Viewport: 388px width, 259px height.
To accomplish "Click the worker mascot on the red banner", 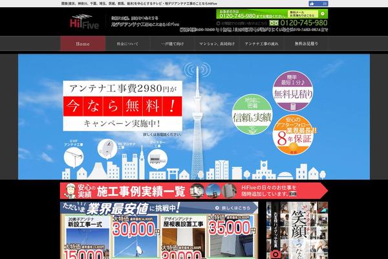I will click(x=70, y=191).
